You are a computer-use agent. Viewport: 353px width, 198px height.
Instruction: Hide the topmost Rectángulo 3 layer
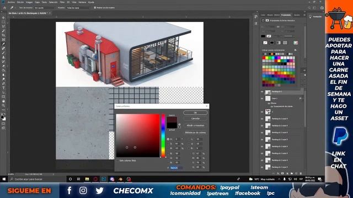click(x=262, y=92)
